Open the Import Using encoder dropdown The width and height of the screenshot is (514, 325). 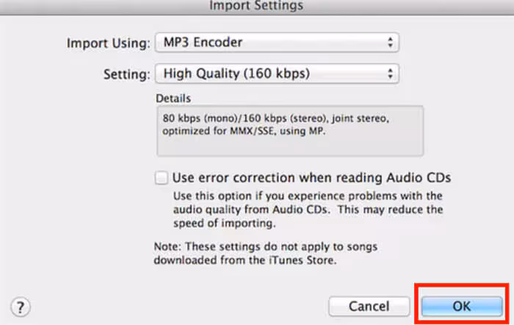pos(276,43)
